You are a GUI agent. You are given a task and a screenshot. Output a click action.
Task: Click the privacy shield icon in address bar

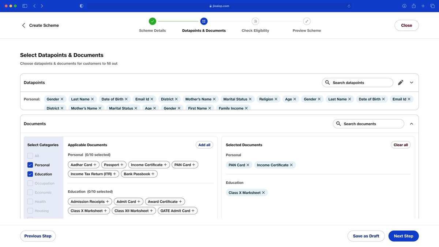81,5
